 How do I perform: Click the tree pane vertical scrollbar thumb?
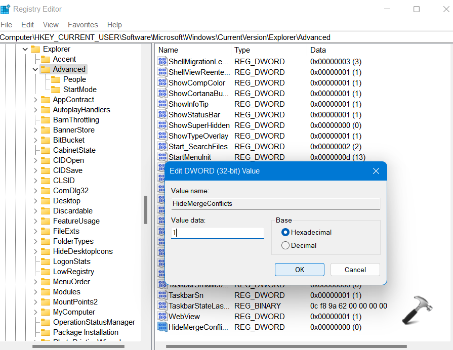[x=146, y=209]
